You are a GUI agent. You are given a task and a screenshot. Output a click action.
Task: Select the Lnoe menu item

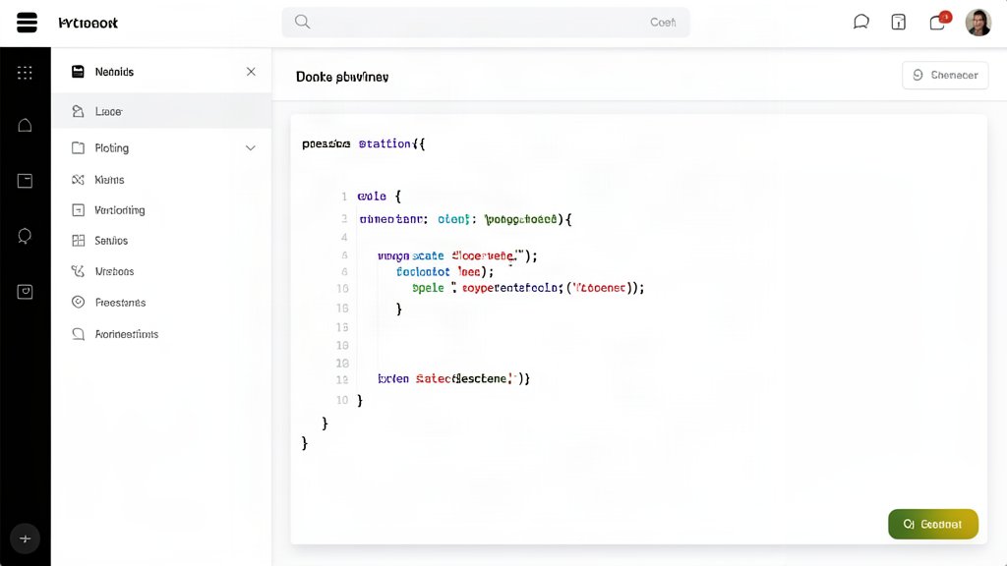[161, 111]
